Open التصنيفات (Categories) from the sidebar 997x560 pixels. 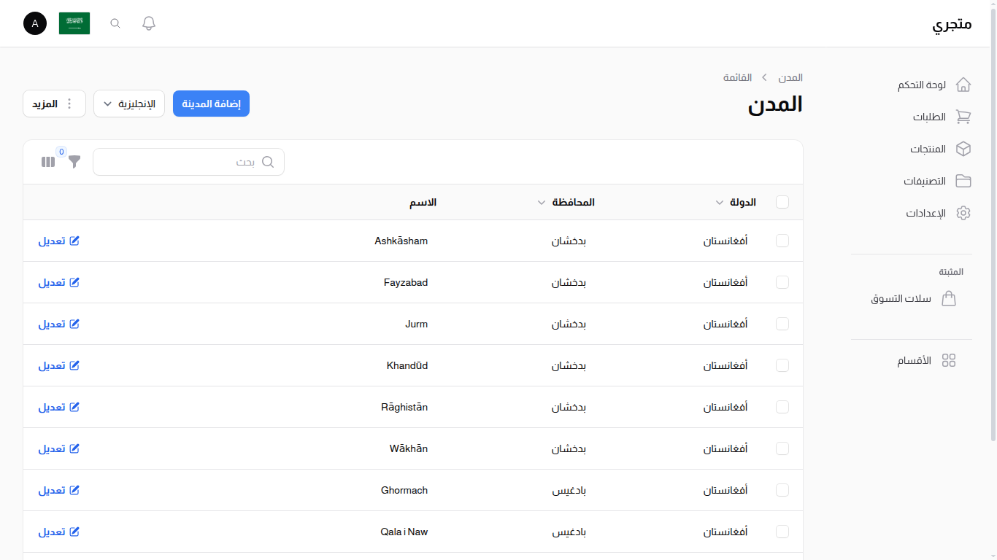click(924, 180)
